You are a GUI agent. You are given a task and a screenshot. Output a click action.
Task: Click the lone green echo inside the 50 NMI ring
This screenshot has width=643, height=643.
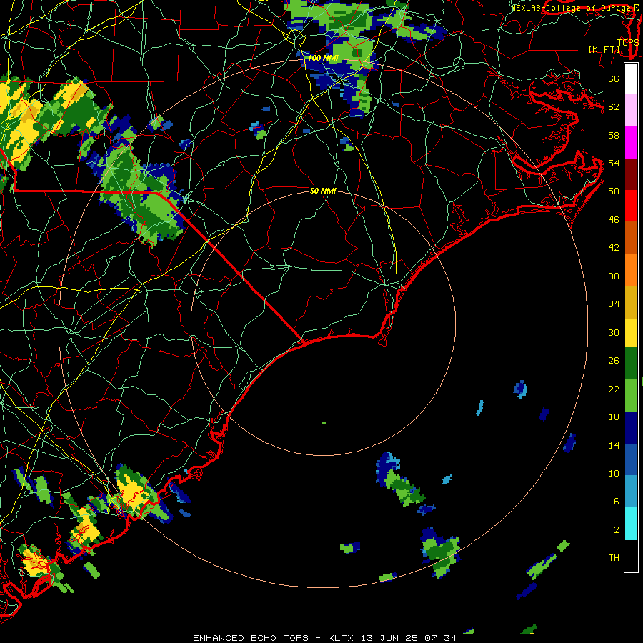tap(324, 423)
